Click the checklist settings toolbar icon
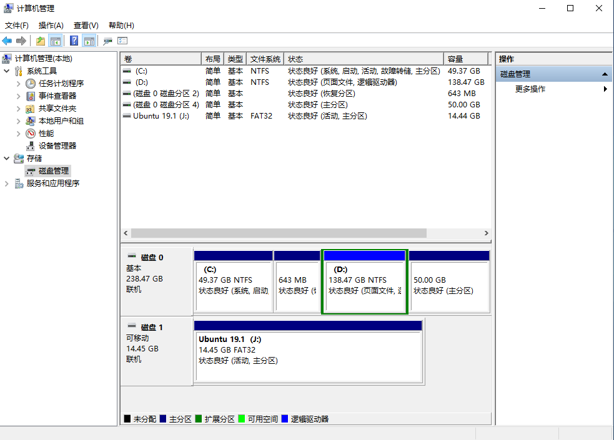614x440 pixels. 122,41
